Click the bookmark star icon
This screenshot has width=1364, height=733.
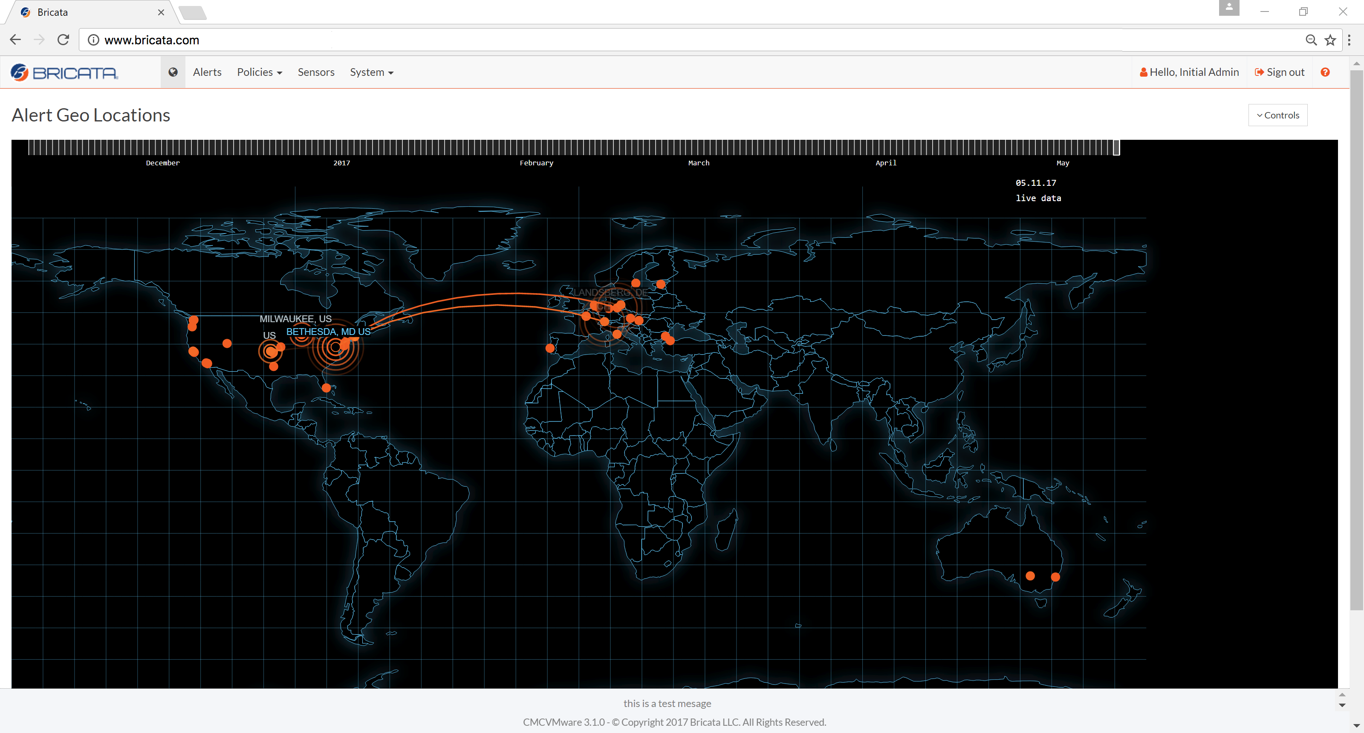(x=1329, y=40)
